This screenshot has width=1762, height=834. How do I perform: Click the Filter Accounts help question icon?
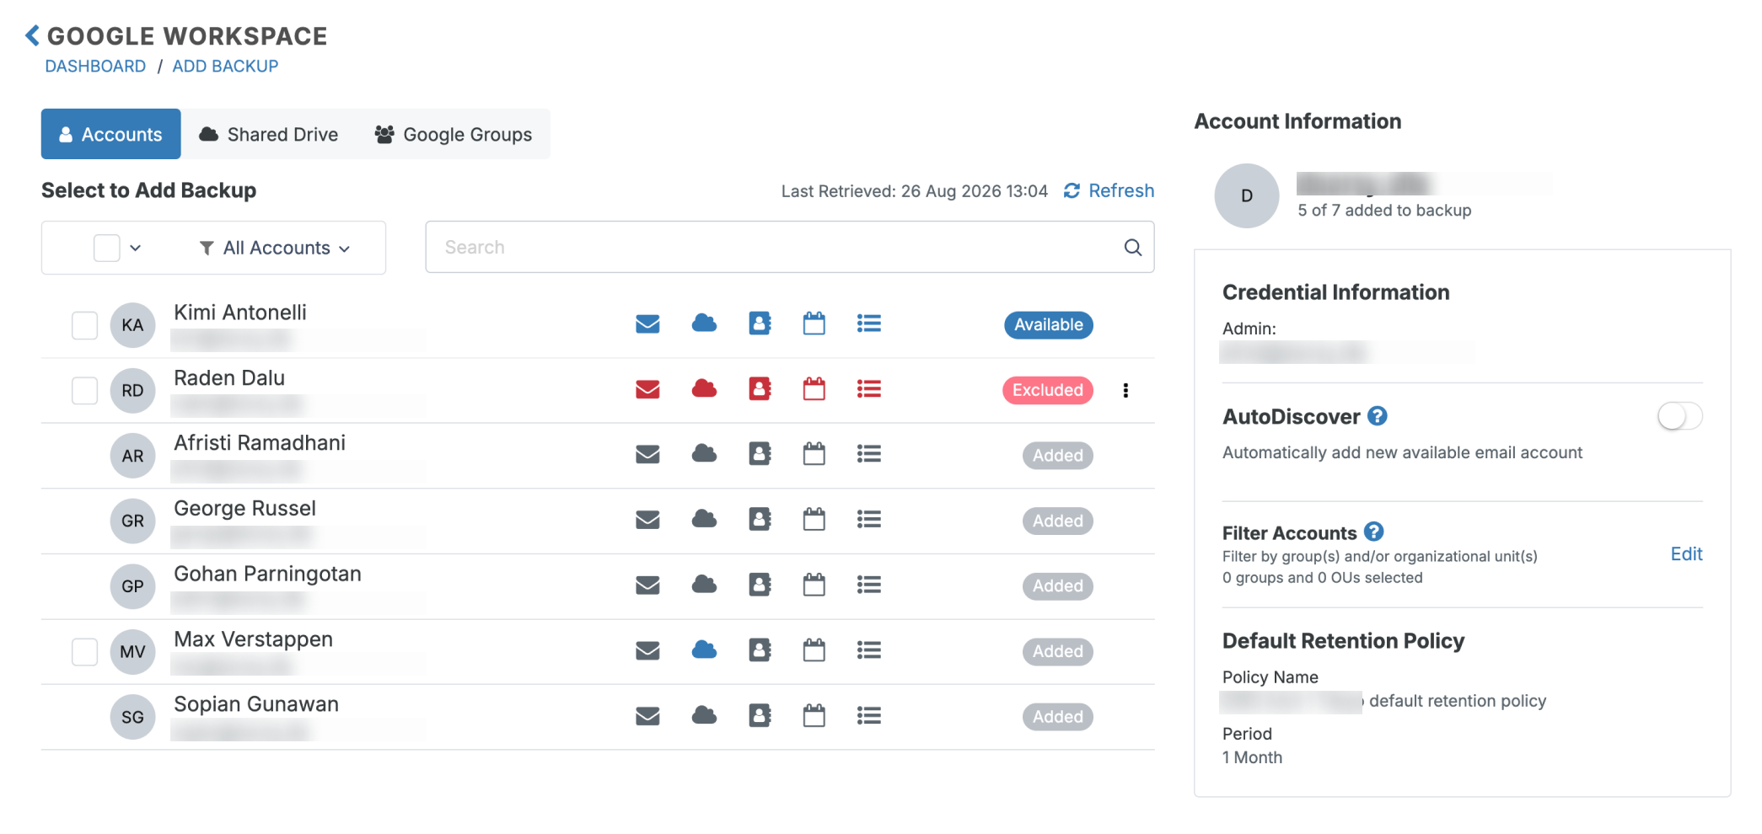1373,532
